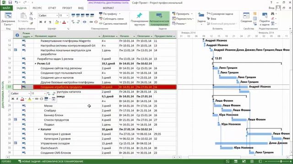Image resolution: width=293 pixels, height=164 pixels.
Task: Click the Save icon in quick access toolbar
Action: [10, 3]
